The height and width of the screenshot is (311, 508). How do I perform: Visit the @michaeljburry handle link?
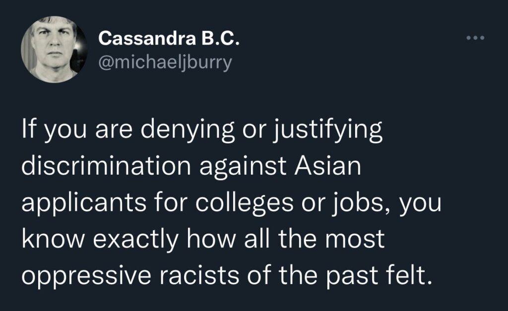(166, 63)
